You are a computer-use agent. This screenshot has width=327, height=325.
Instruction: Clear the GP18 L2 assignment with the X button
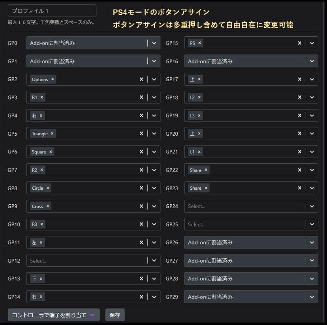click(x=299, y=97)
